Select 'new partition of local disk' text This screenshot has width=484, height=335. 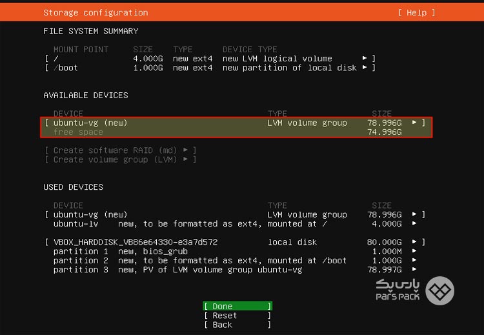point(290,68)
